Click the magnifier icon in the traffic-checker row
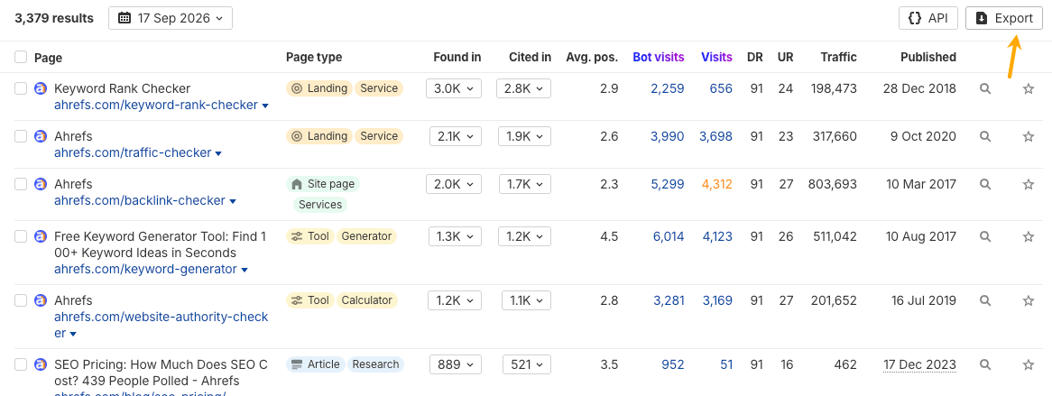This screenshot has height=396, width=1052. [x=985, y=136]
